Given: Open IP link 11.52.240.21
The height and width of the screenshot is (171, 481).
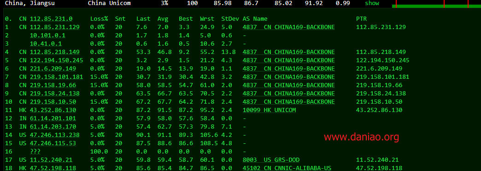Looking at the screenshot, I should coord(51,159).
